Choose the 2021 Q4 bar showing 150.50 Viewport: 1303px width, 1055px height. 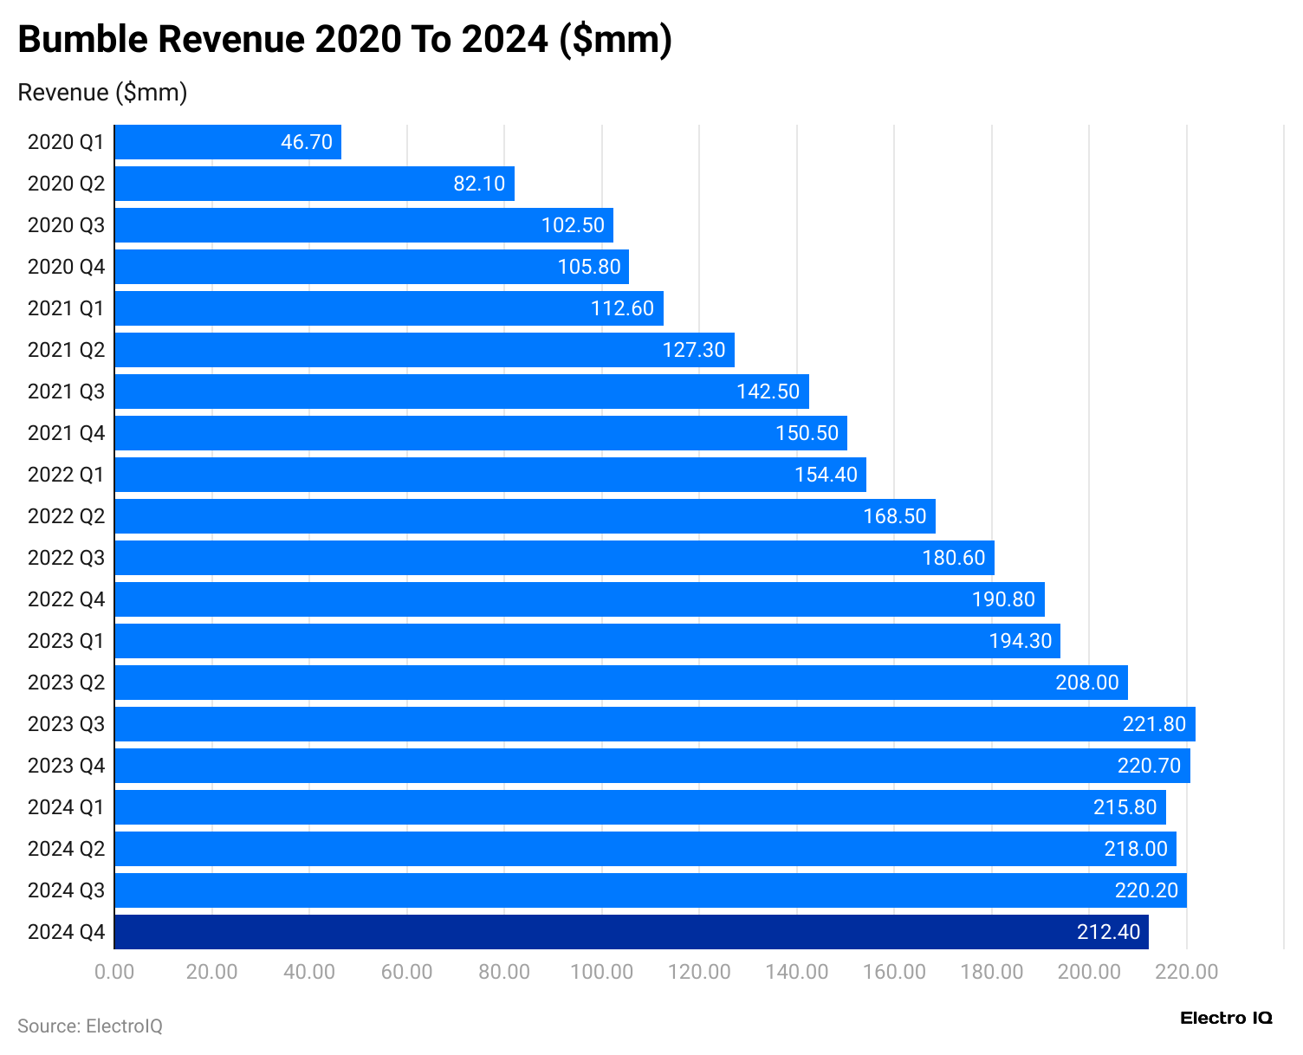coord(481,433)
